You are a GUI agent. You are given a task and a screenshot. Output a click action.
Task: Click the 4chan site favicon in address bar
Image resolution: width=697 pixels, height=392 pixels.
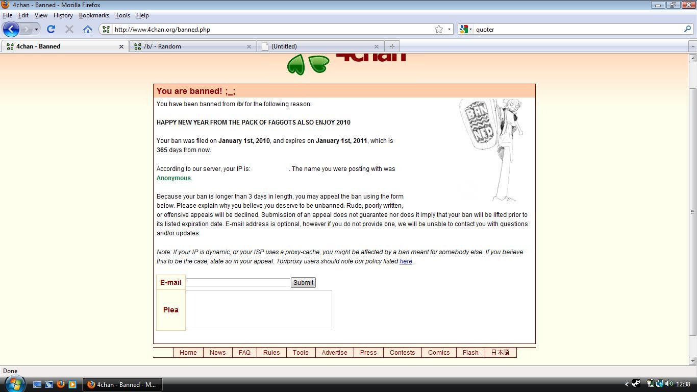click(x=106, y=30)
